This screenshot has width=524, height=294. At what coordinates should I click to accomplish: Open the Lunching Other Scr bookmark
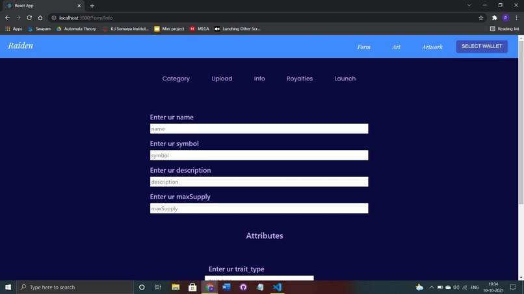237,29
